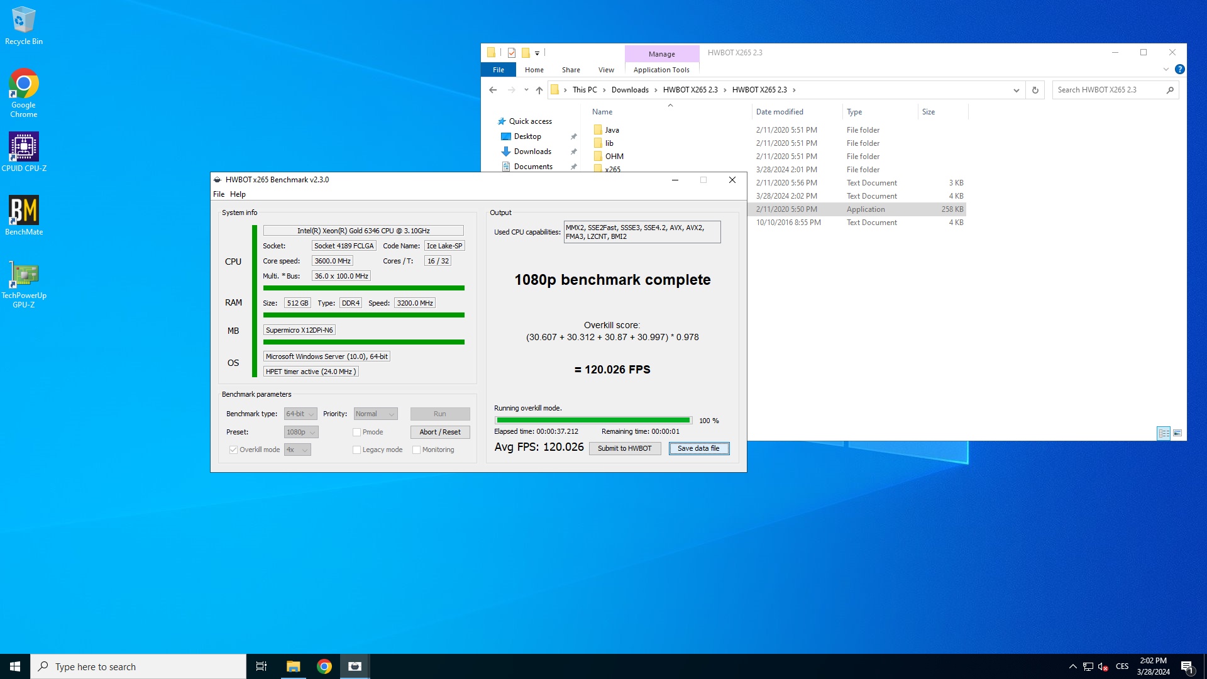This screenshot has height=679, width=1207.
Task: Open File Explorer from the taskbar
Action: (x=293, y=666)
